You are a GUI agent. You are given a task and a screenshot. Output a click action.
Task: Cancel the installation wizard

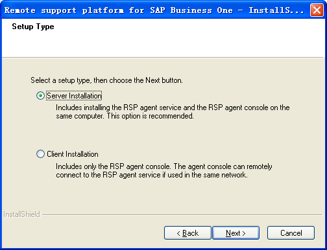coord(291,233)
